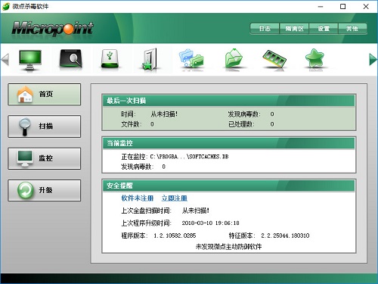The image size is (378, 284).
Task: Click the green monitor computer scan icon
Action: click(30, 60)
